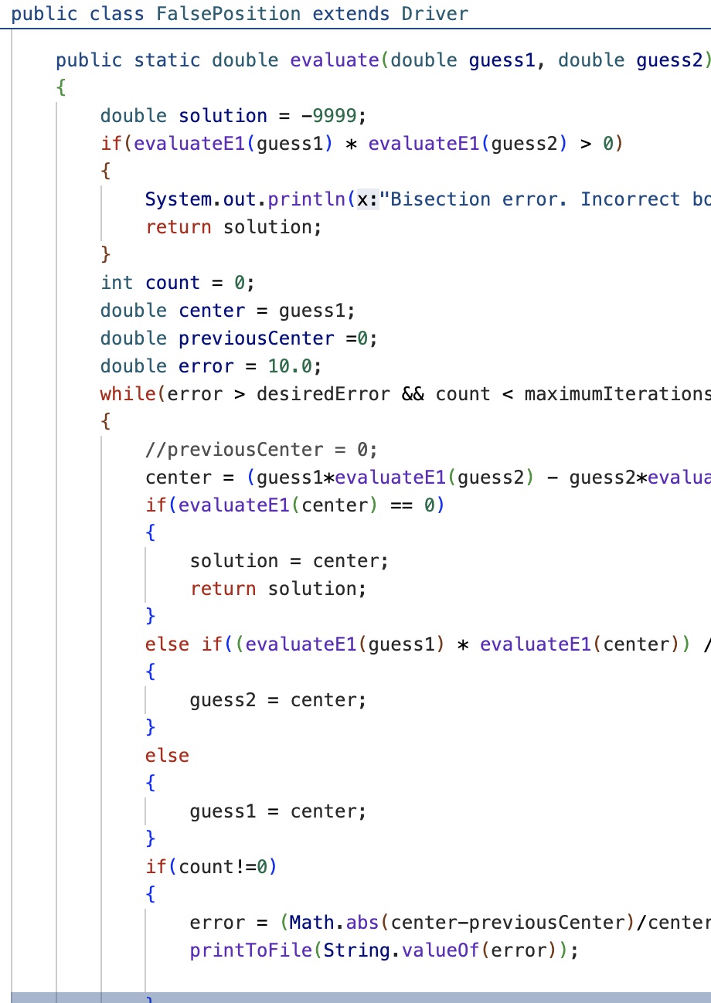The image size is (711, 1003).
Task: Click the System.out.println call
Action: tap(246, 199)
